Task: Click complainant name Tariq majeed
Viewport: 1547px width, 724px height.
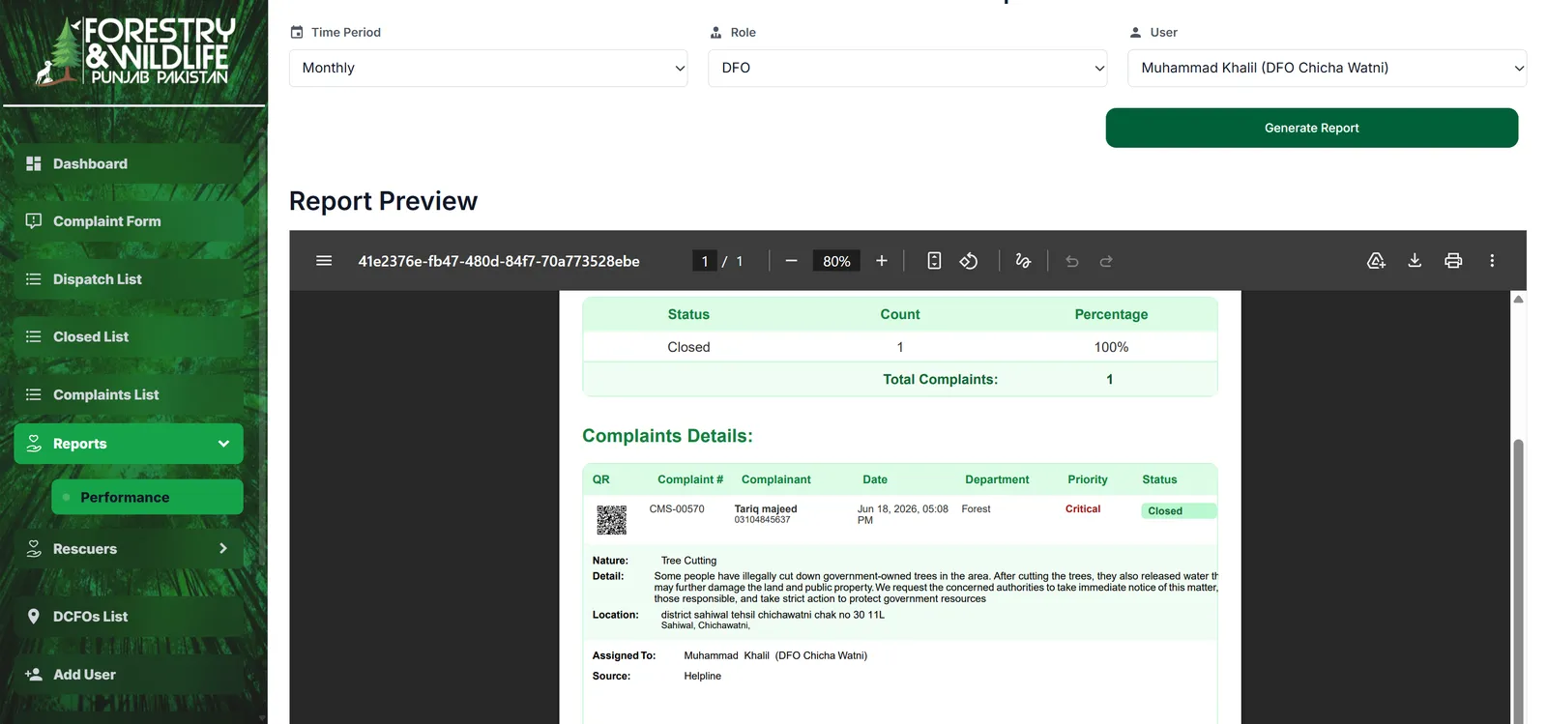Action: [x=766, y=508]
